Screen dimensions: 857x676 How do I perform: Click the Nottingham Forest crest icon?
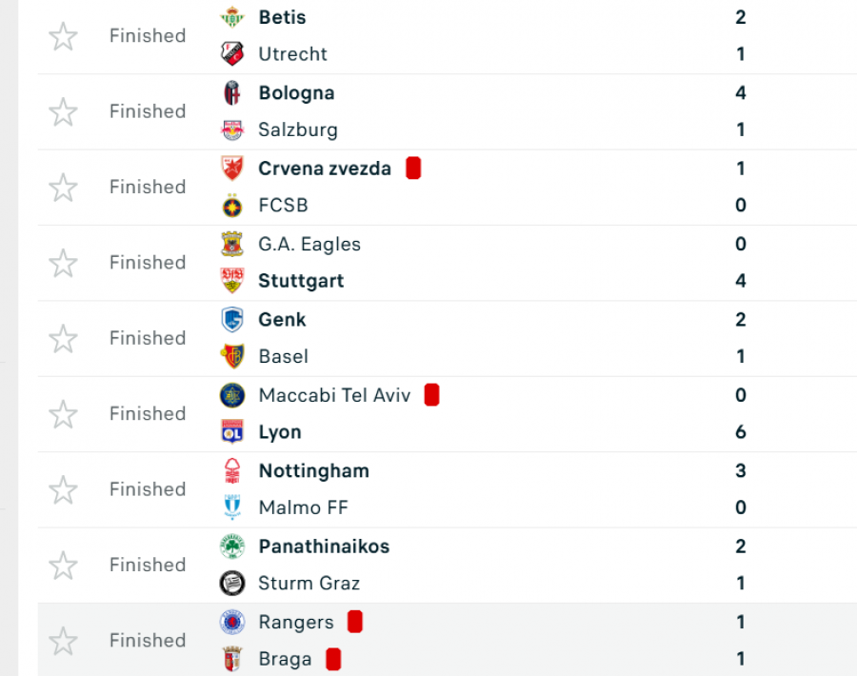pyautogui.click(x=232, y=470)
